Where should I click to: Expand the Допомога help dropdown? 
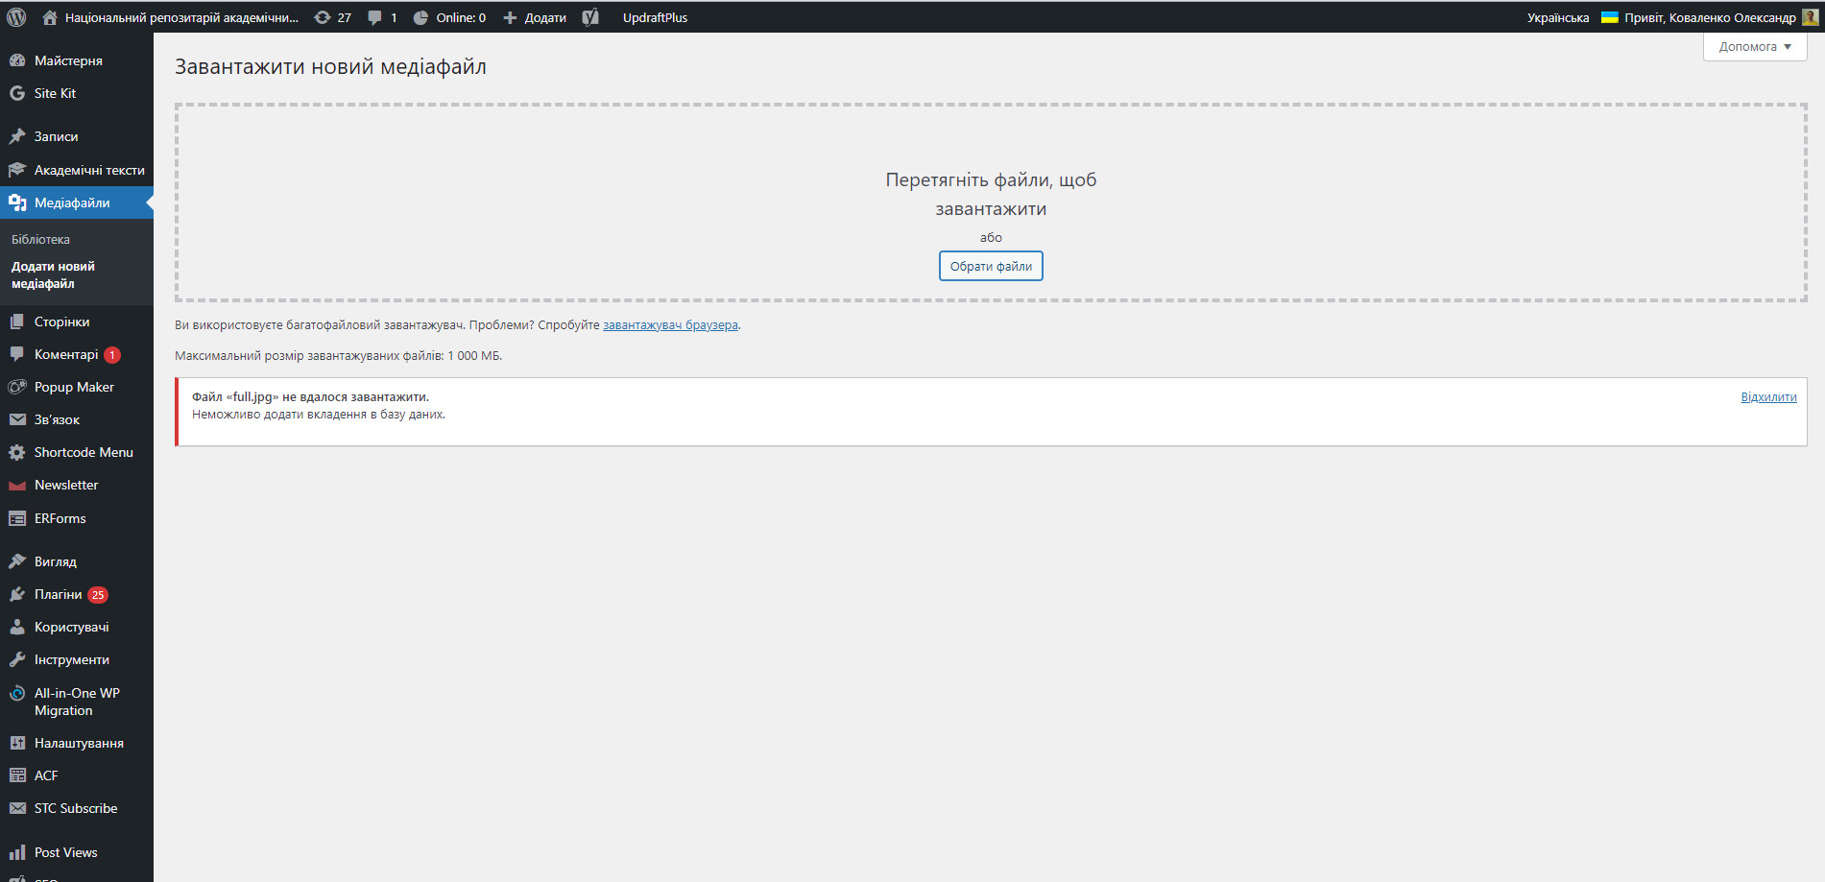[x=1754, y=46]
